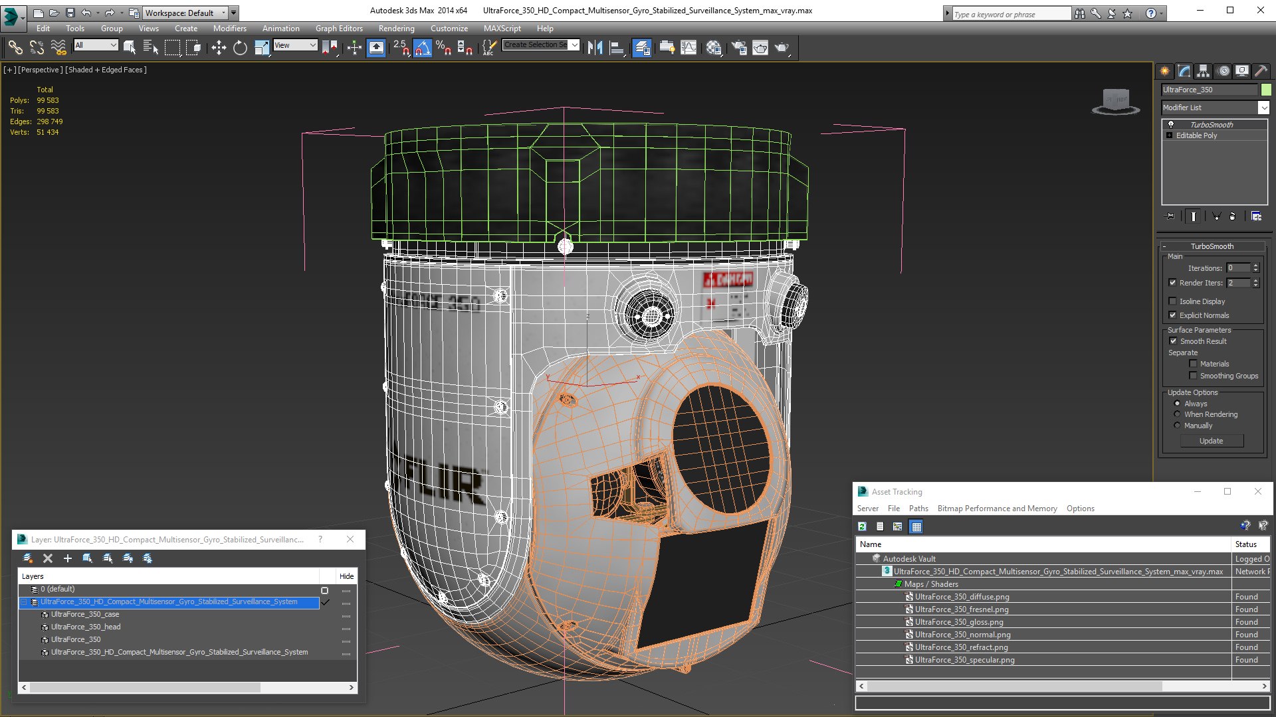The height and width of the screenshot is (717, 1276).
Task: Click the green object color swatch
Action: [1266, 90]
